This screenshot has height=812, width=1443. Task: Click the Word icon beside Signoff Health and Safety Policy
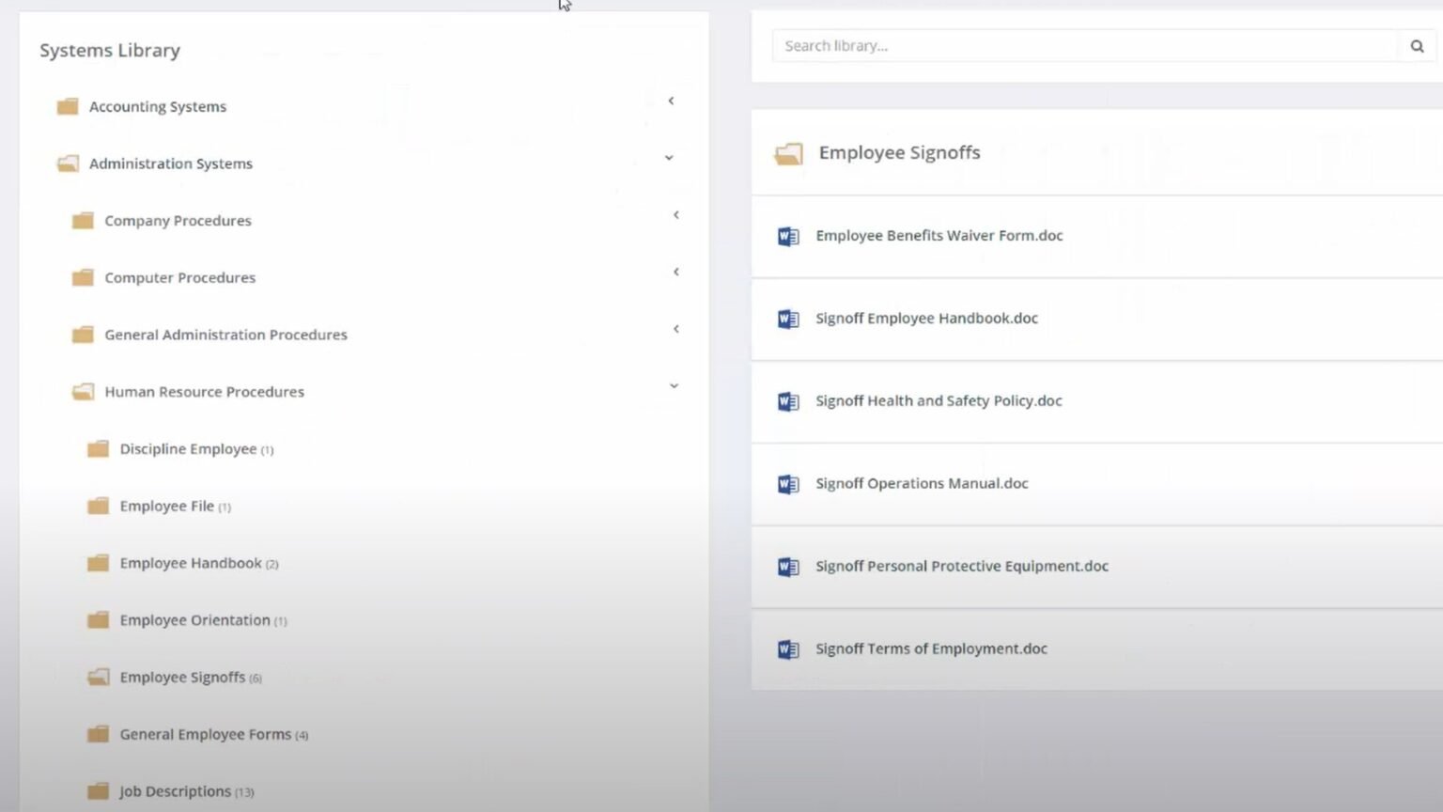point(788,401)
